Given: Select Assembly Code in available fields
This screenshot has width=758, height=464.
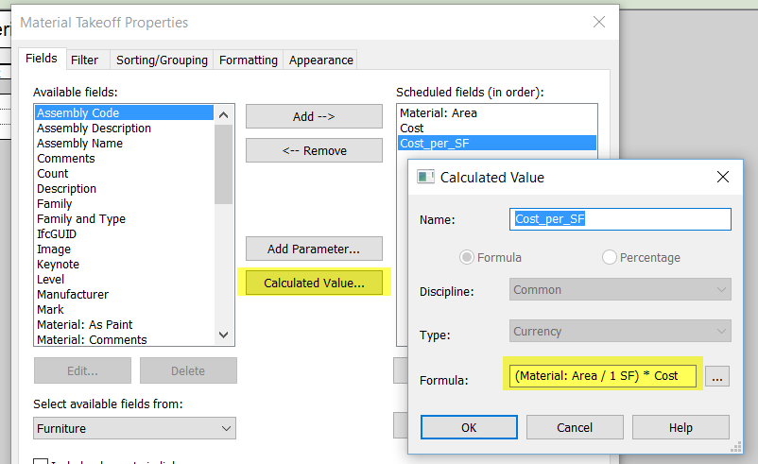Looking at the screenshot, I should (x=125, y=112).
